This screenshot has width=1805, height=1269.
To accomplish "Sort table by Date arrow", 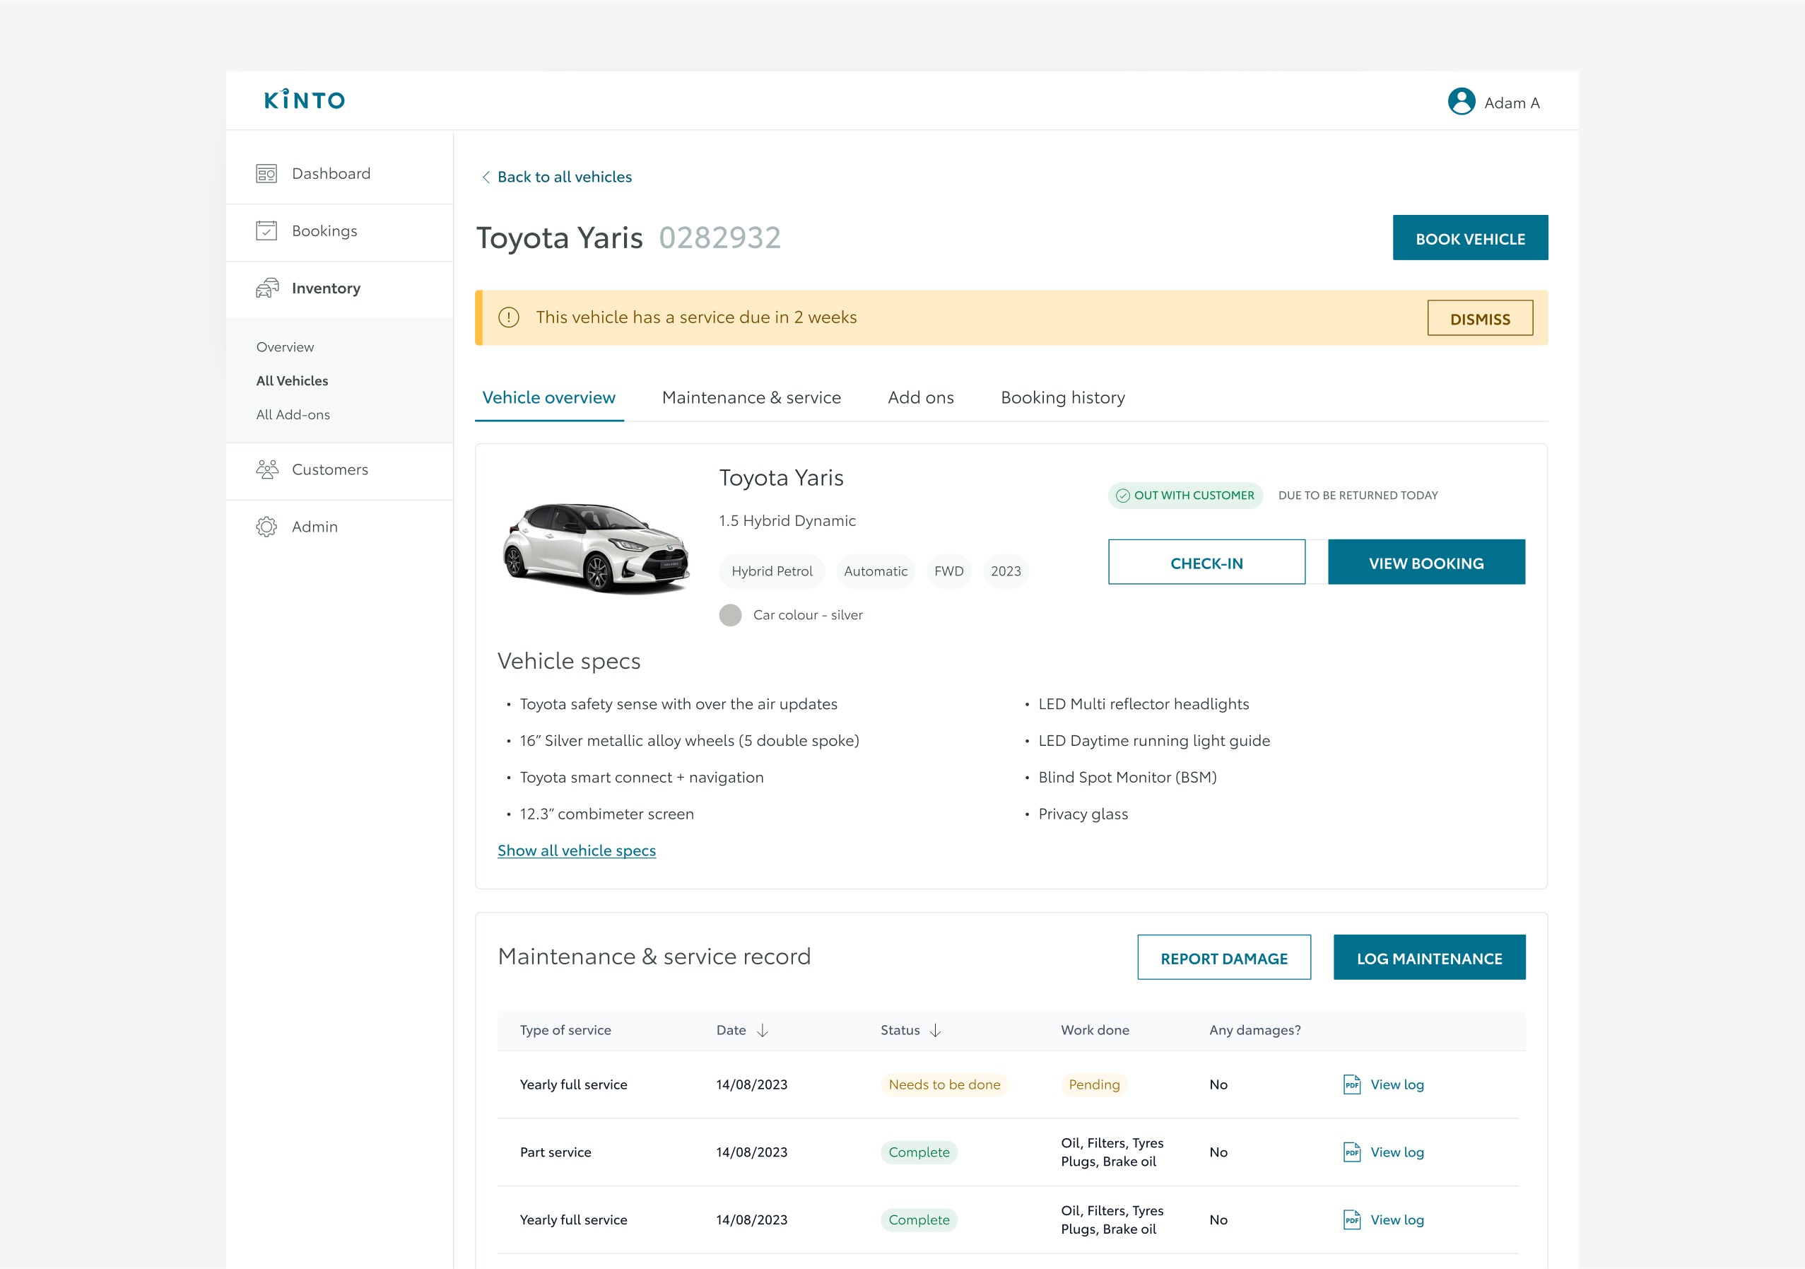I will [762, 1030].
